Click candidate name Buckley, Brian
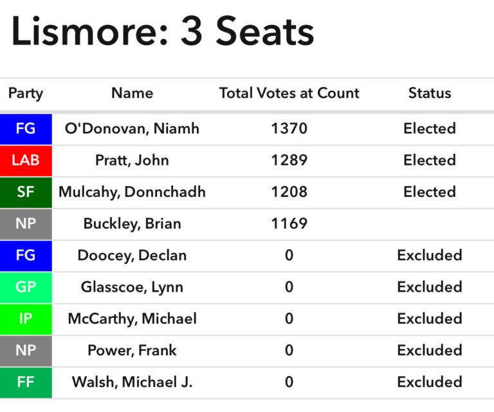Viewport: 494px width, 412px height. click(132, 223)
